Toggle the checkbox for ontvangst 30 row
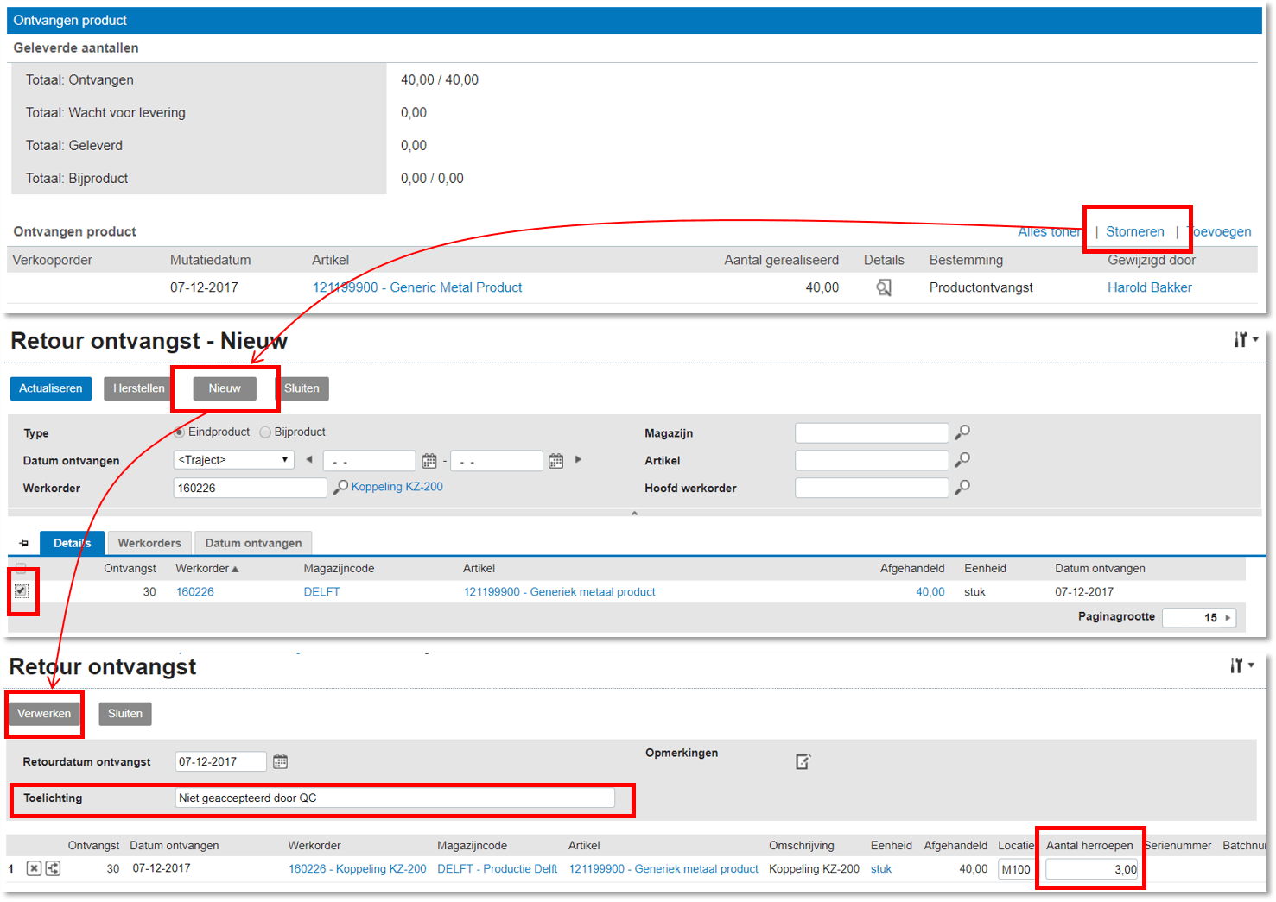 (22, 591)
